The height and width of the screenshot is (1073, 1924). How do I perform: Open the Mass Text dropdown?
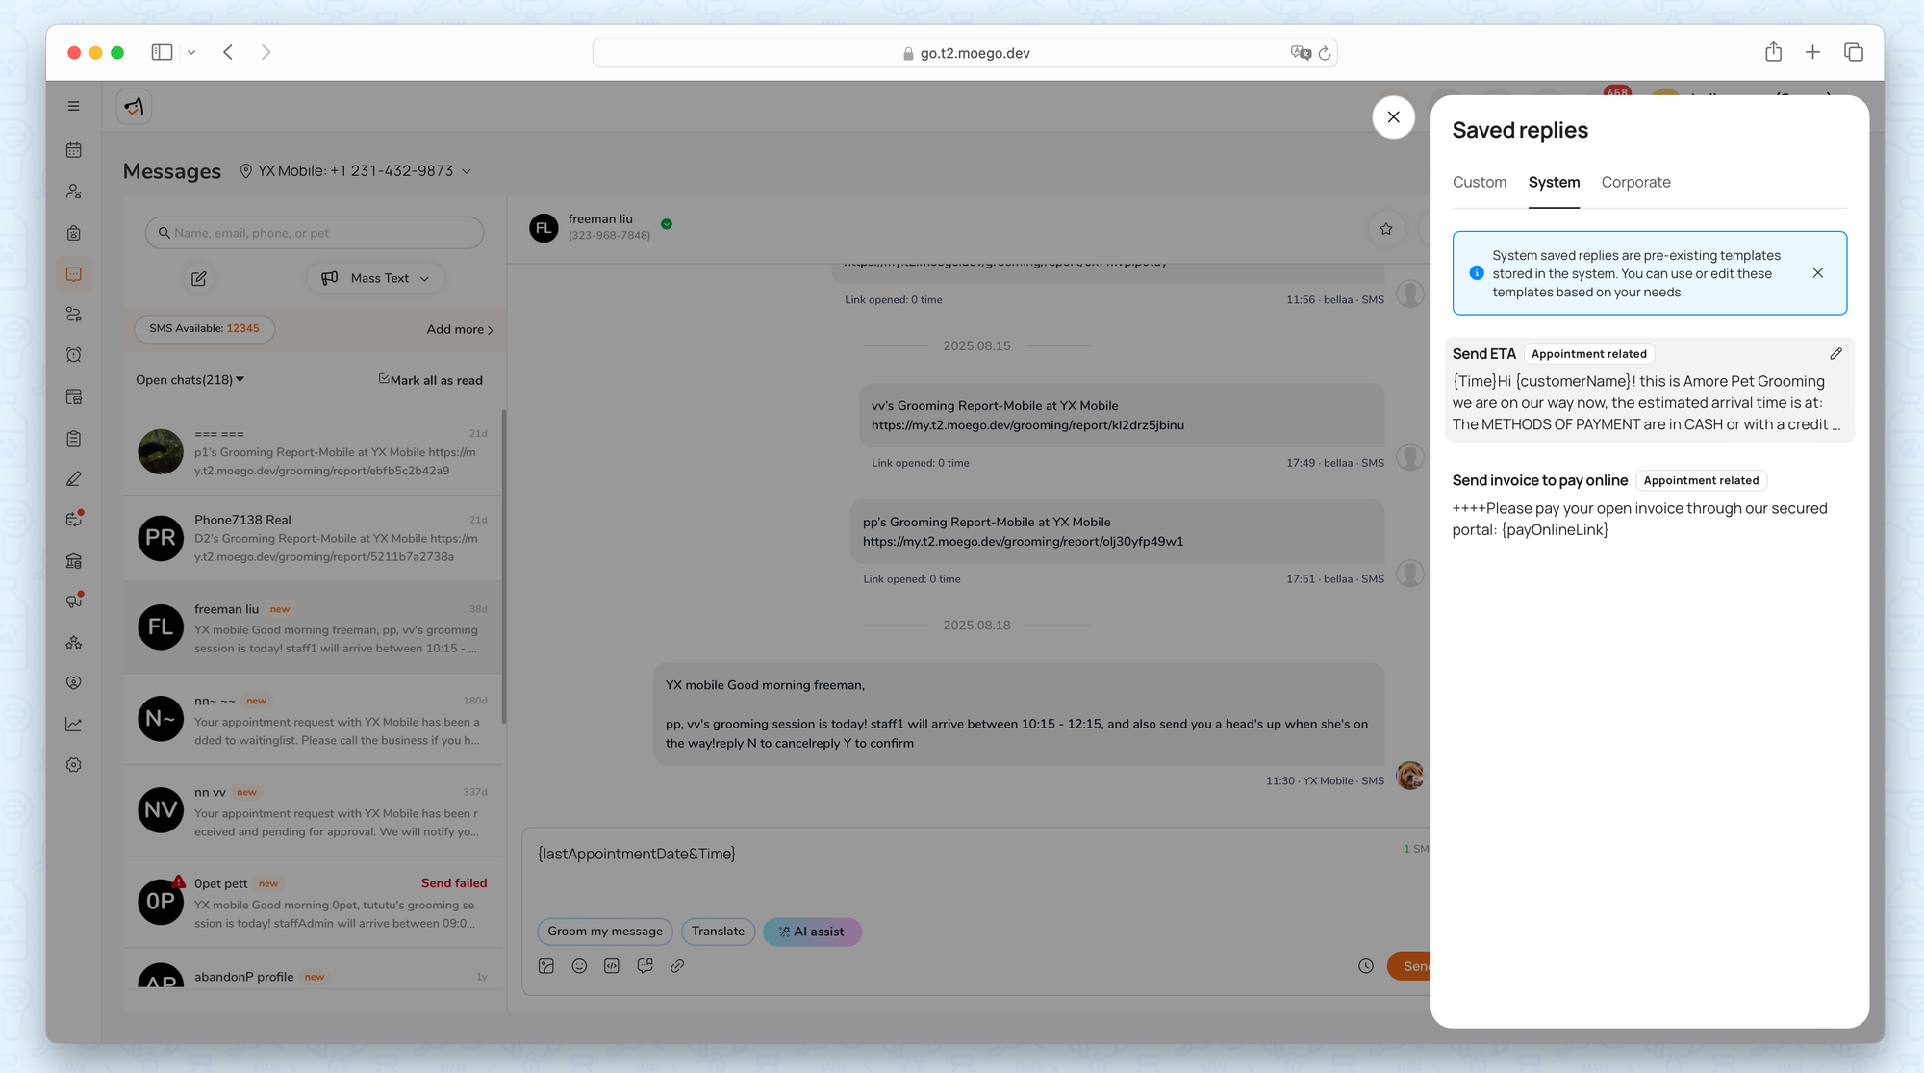pyautogui.click(x=376, y=279)
